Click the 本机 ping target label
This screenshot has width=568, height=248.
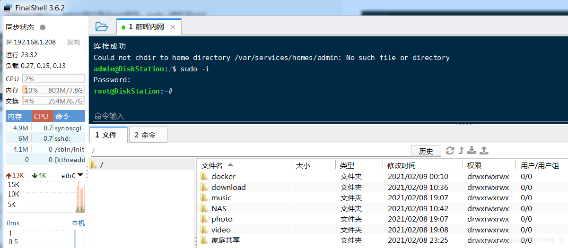(78, 223)
